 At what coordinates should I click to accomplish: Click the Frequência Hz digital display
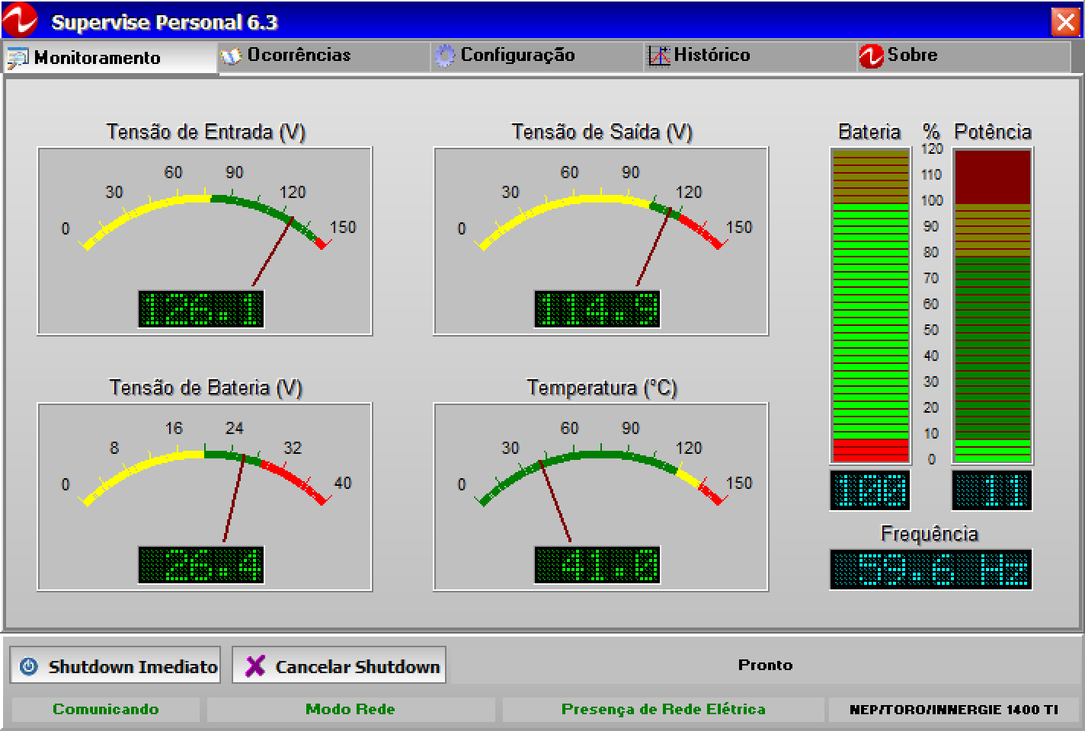930,570
